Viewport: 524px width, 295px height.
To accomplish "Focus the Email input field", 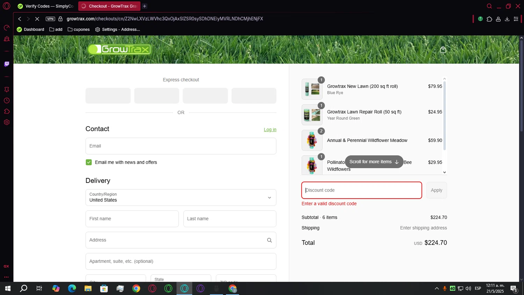I will (x=181, y=146).
